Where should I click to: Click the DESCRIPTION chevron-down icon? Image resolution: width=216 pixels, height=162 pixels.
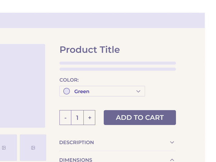pyautogui.click(x=172, y=142)
